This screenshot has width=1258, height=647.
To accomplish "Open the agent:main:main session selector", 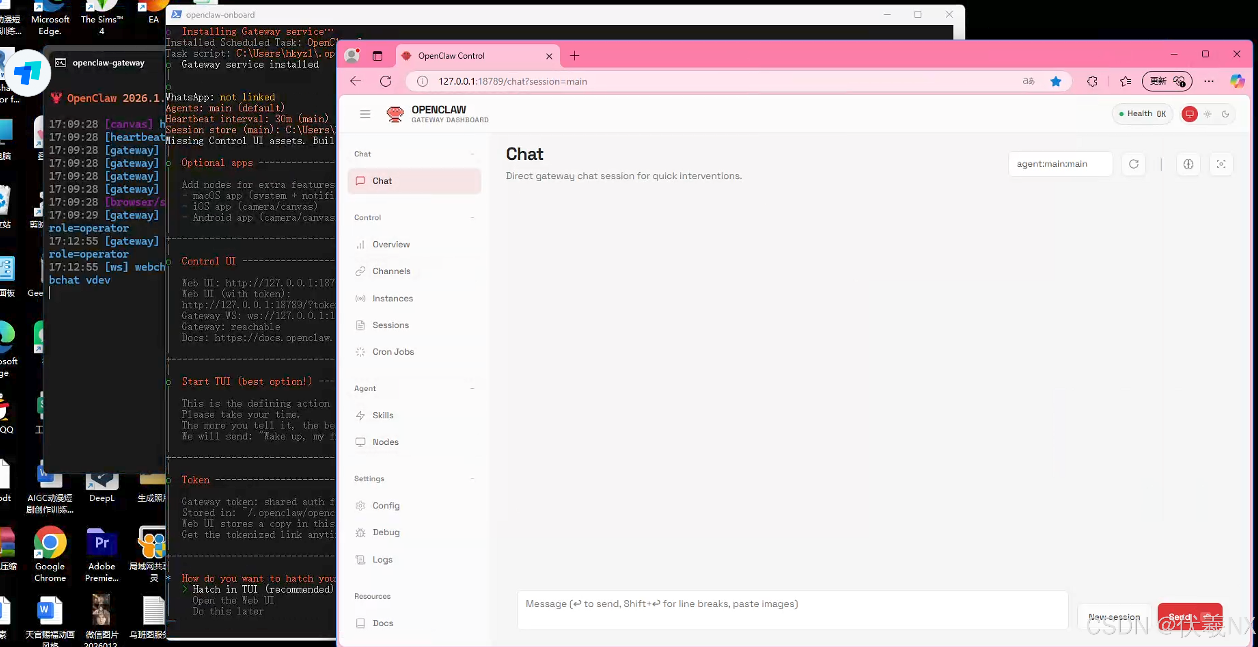I will coord(1060,164).
